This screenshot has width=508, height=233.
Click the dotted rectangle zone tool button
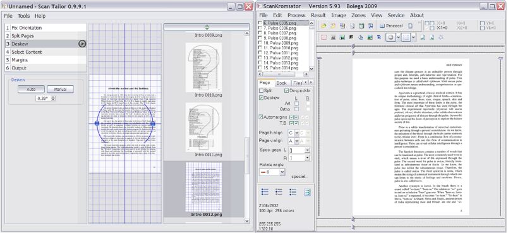(406, 37)
